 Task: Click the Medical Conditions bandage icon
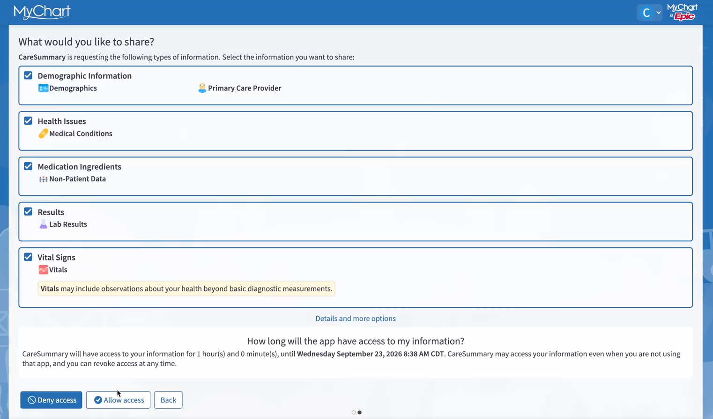pyautogui.click(x=43, y=134)
